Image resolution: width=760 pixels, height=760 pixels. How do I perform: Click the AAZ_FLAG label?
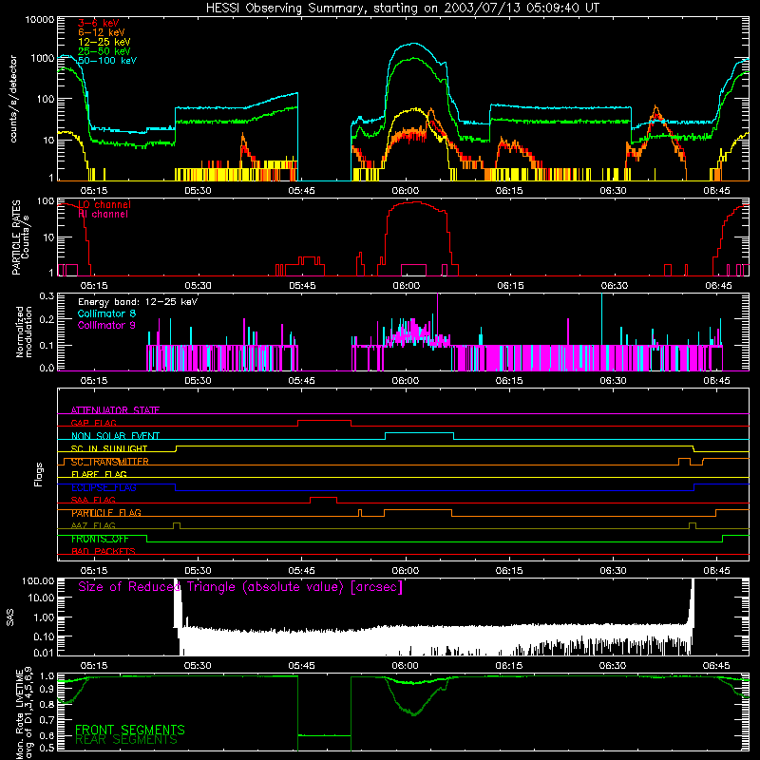[93, 525]
